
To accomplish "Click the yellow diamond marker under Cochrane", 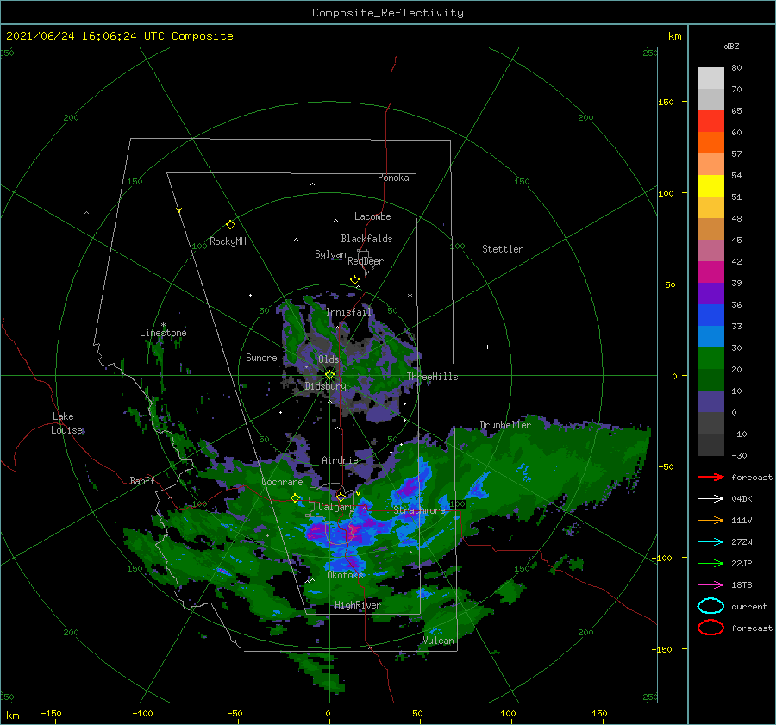I will [296, 498].
